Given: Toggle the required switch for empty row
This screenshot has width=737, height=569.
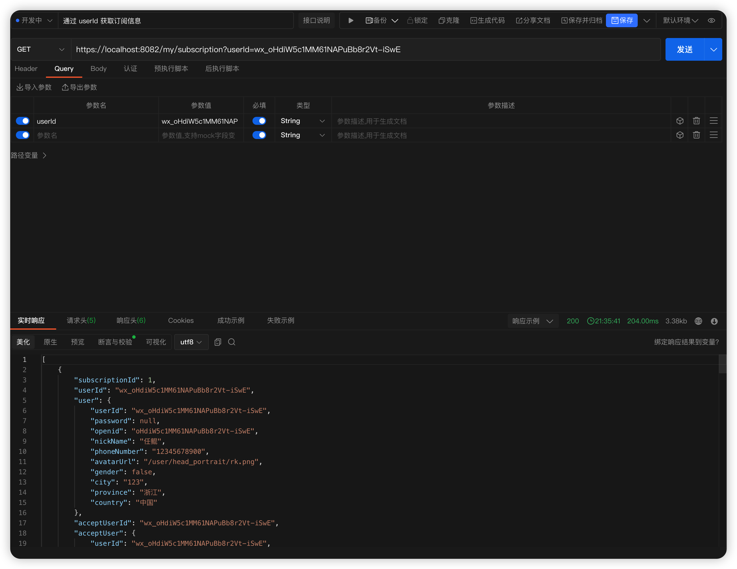Looking at the screenshot, I should (259, 135).
